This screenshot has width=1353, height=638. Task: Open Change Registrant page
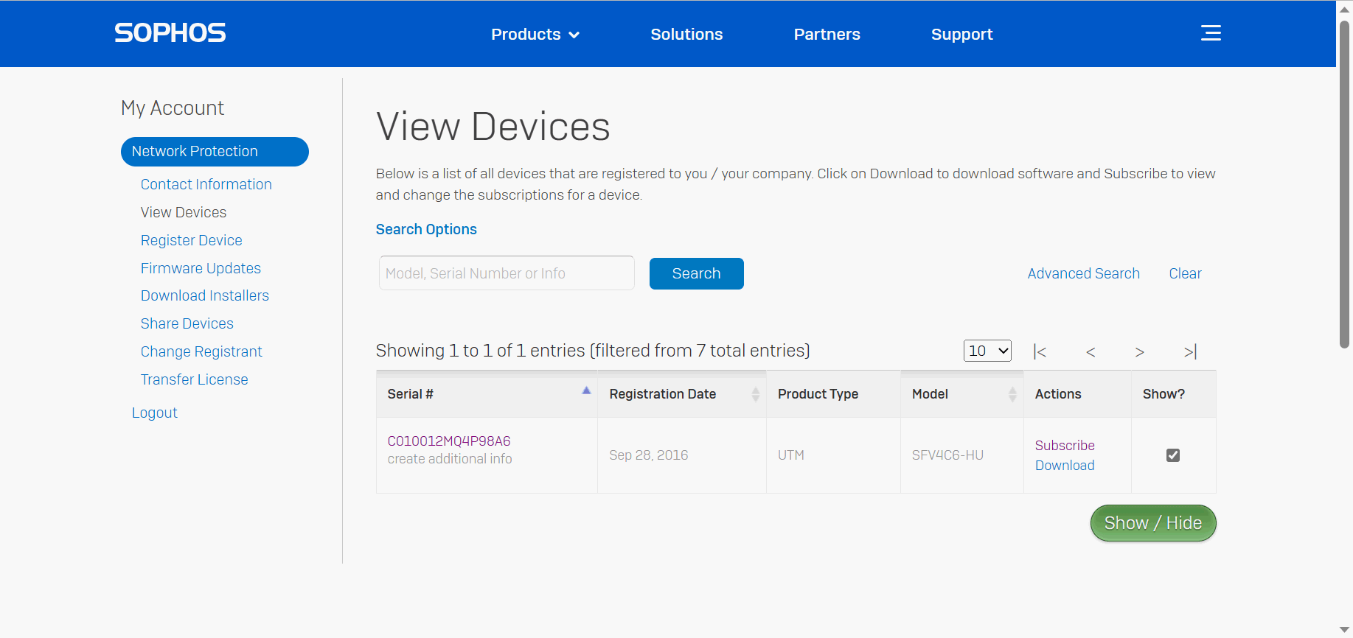[201, 351]
